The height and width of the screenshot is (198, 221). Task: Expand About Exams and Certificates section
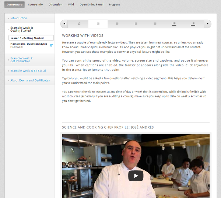point(30,80)
